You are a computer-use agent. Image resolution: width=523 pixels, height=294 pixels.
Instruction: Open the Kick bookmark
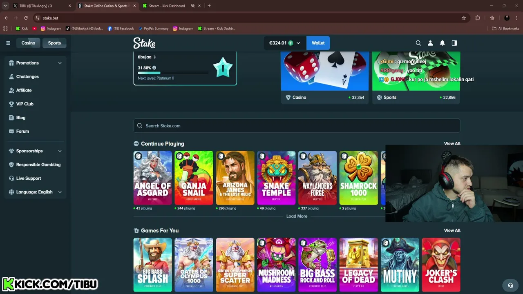click(22, 29)
